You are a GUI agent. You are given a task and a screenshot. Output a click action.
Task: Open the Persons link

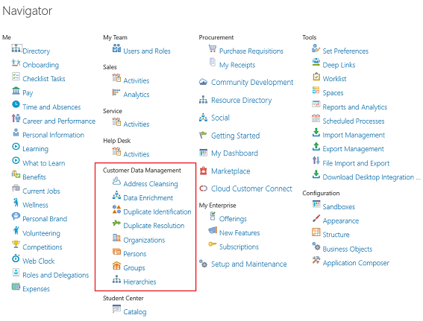pyautogui.click(x=134, y=254)
